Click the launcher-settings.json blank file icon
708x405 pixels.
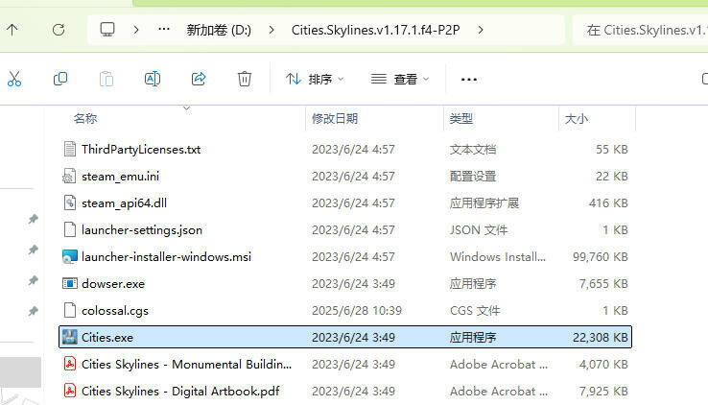click(x=69, y=229)
